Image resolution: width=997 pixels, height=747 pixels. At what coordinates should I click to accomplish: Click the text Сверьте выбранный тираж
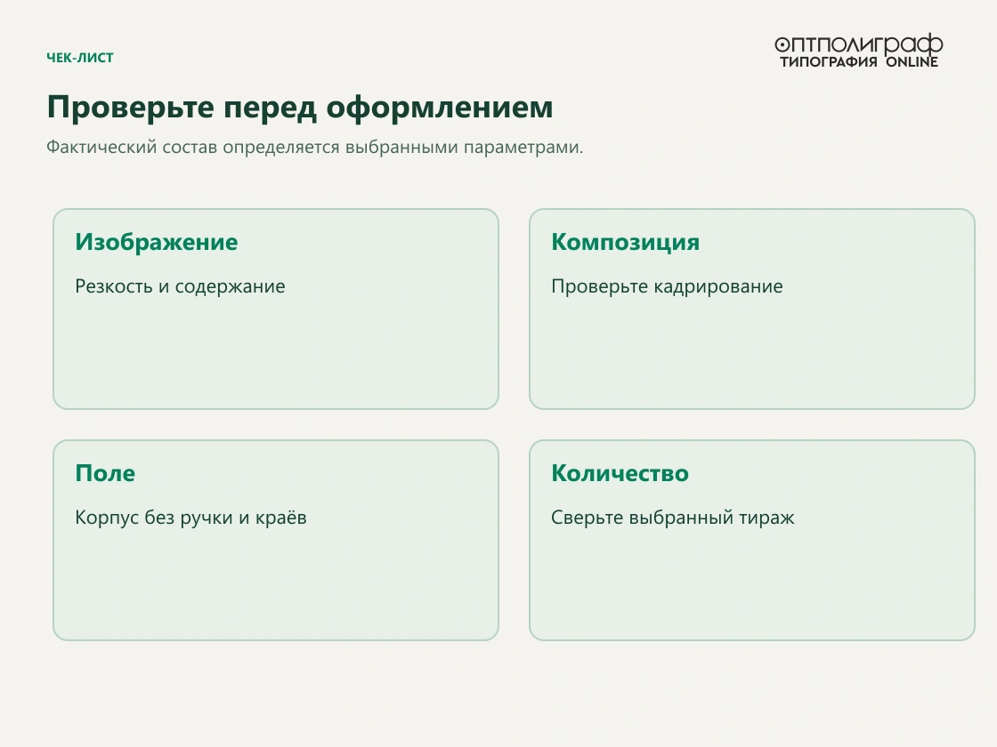(673, 518)
